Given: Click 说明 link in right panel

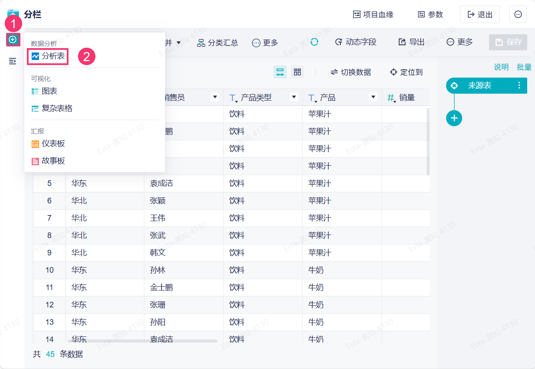Looking at the screenshot, I should 501,67.
